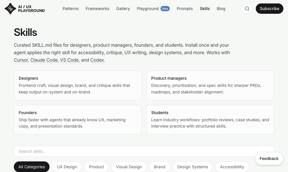Click the AI / UX Playground logo
The image size is (288, 172).
[x=24, y=9]
